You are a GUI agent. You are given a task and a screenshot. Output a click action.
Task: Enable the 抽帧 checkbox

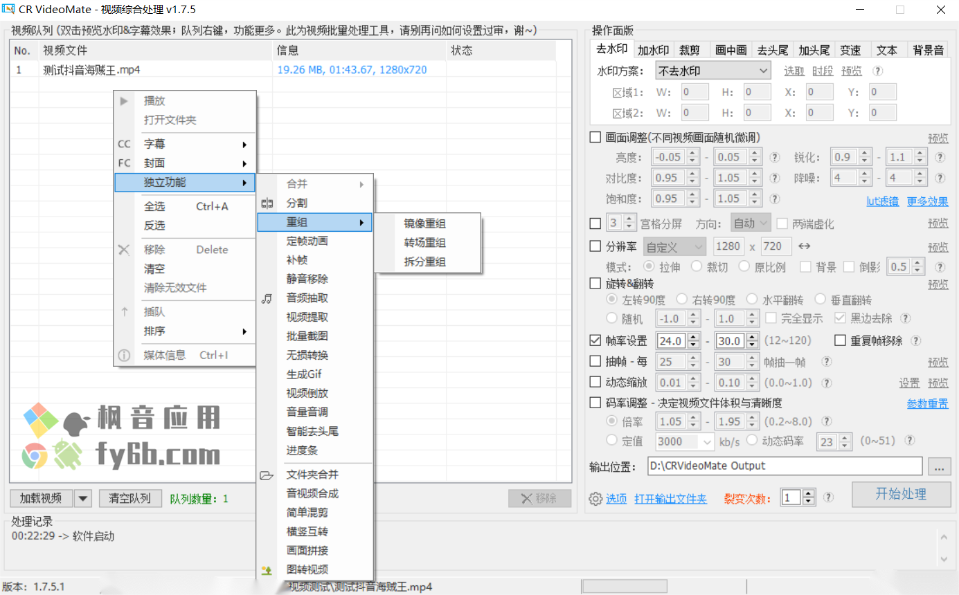[595, 361]
